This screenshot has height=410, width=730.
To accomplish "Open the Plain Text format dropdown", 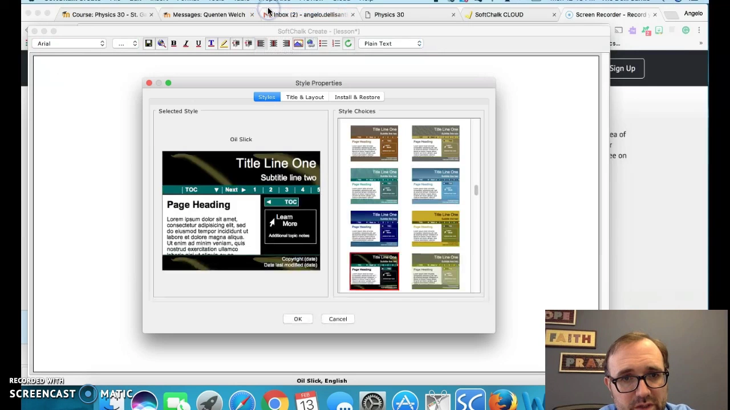I will [x=392, y=43].
